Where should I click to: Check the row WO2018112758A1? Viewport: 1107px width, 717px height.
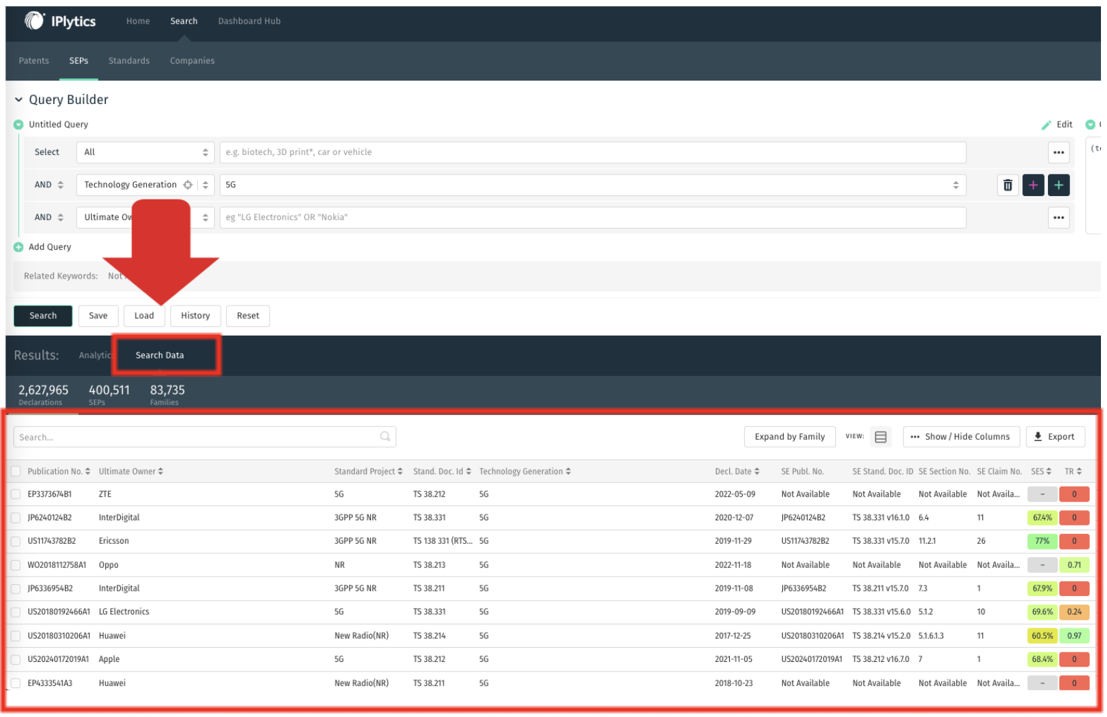pyautogui.click(x=15, y=565)
